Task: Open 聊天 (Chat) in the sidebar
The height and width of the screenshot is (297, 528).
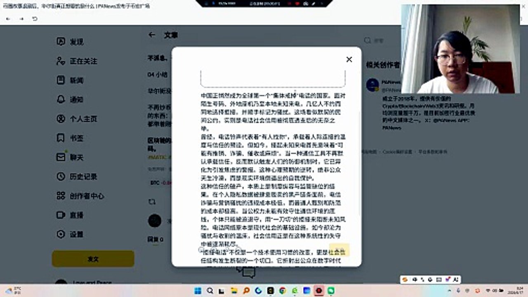Action: click(x=70, y=157)
